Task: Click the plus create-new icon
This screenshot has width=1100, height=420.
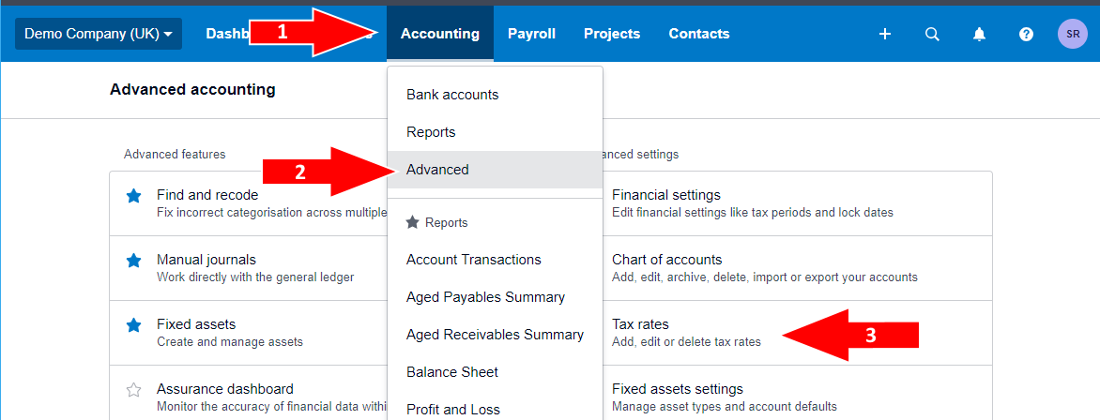Action: tap(884, 34)
